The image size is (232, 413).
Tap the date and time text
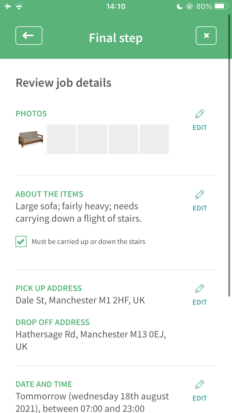[92, 402]
